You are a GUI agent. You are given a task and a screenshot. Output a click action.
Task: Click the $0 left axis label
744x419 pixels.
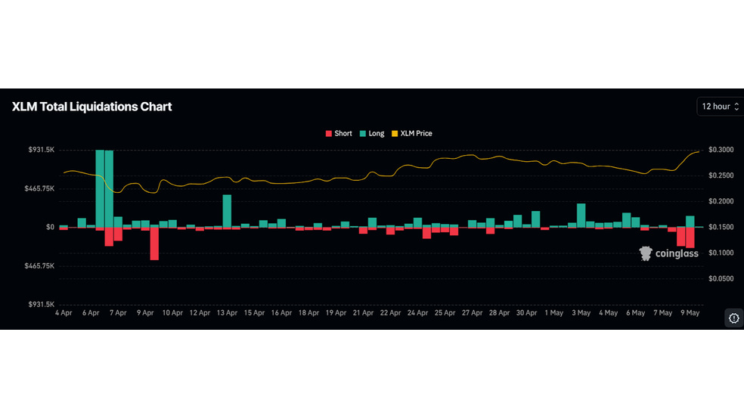pyautogui.click(x=51, y=228)
